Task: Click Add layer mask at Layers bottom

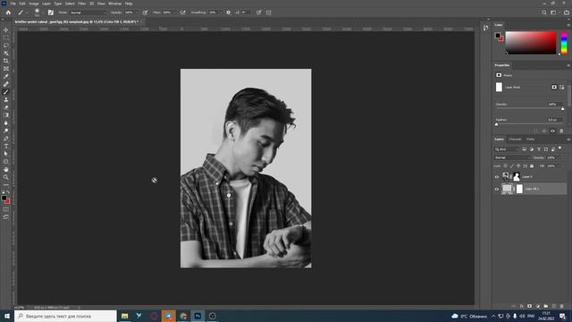Action: pyautogui.click(x=529, y=306)
